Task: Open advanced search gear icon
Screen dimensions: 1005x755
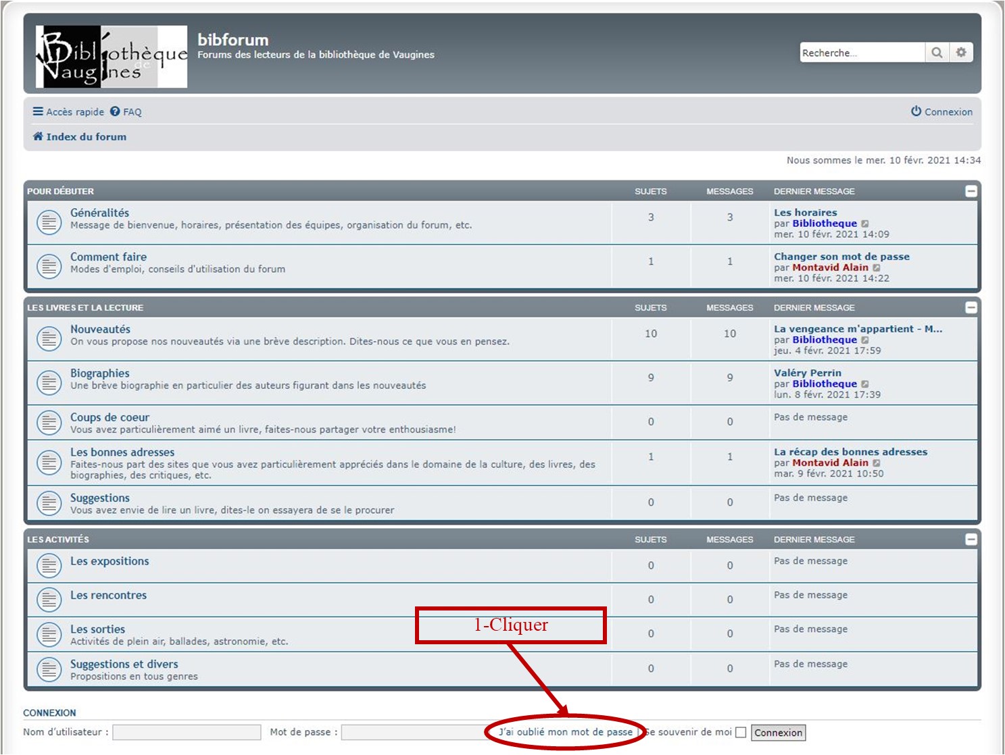Action: [x=961, y=53]
